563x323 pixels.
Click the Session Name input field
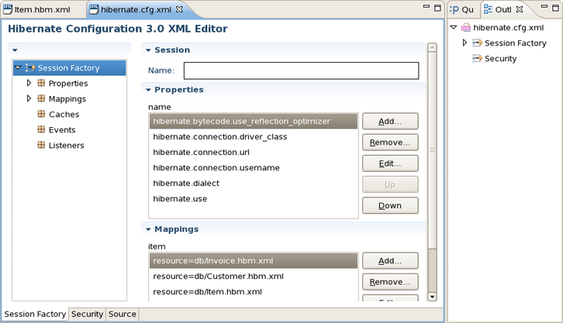coord(301,70)
